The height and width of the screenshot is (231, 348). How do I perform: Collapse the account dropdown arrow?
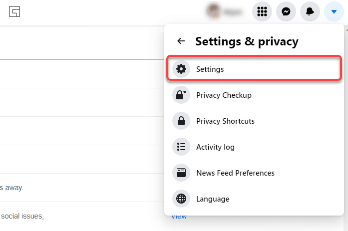point(334,12)
